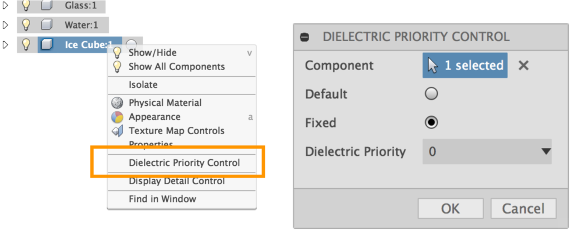Viewport: 571px width, 231px height.
Task: Collapse the Dielectric Priority Control dialog
Action: 304,37
